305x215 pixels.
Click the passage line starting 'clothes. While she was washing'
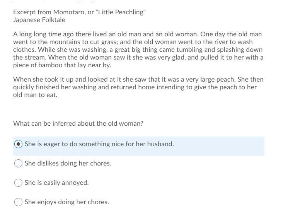[138, 50]
